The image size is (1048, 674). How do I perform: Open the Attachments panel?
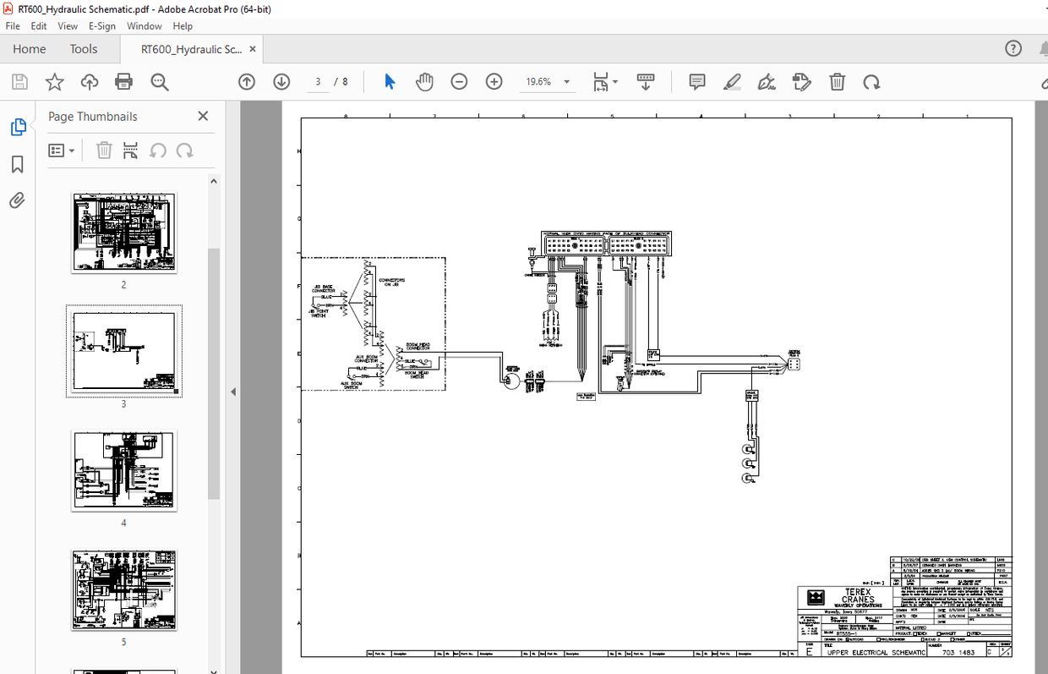tap(17, 200)
